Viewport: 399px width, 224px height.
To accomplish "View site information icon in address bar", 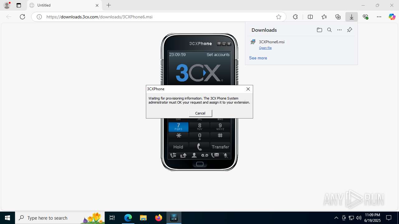I will 39,17.
